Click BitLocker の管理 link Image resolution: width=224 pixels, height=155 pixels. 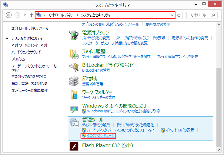click(96, 70)
